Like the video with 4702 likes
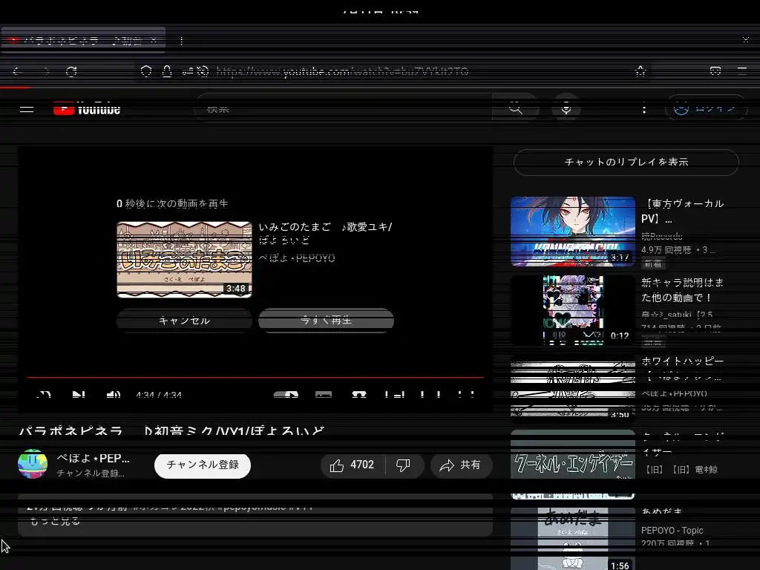The image size is (760, 570). click(353, 465)
